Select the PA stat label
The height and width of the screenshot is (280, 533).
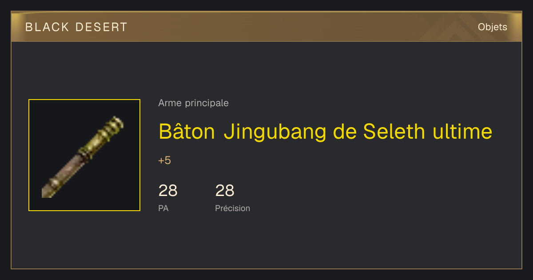pos(163,208)
